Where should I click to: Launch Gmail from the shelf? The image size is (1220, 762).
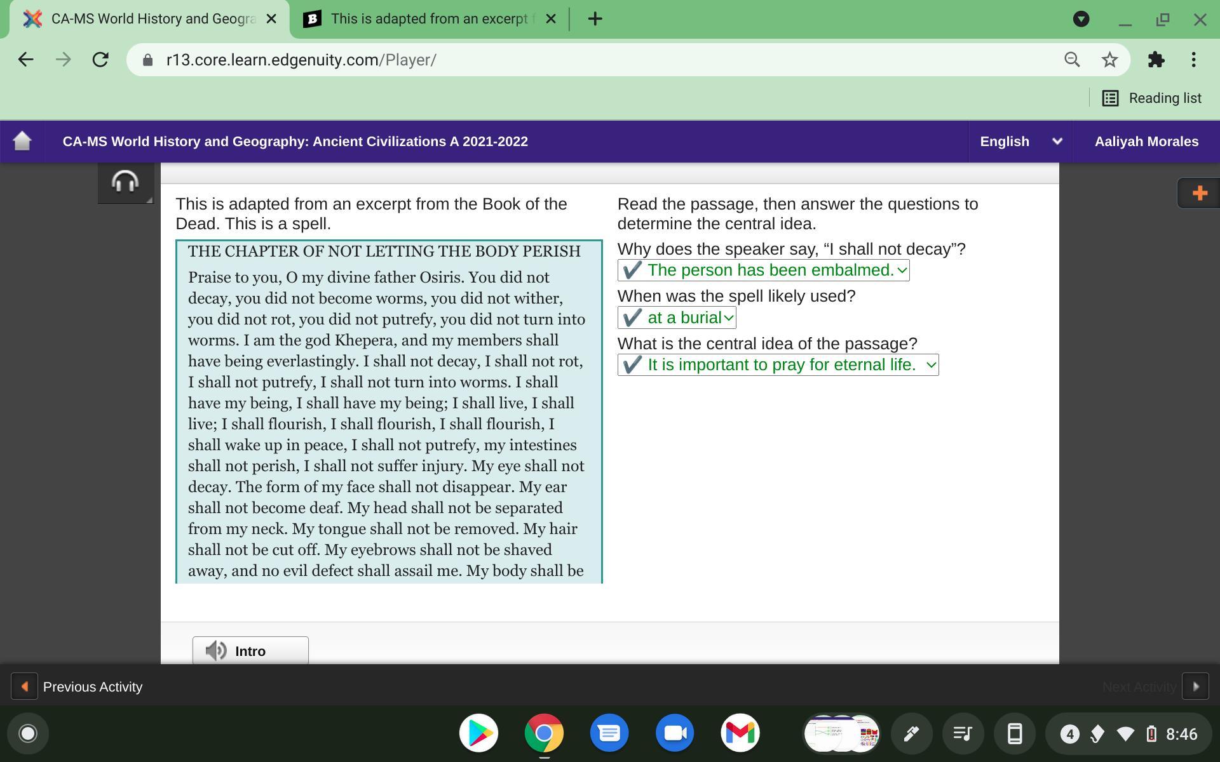point(740,733)
